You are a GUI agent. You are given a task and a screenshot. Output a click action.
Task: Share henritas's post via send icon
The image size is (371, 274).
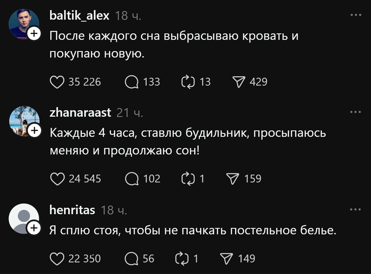click(227, 259)
